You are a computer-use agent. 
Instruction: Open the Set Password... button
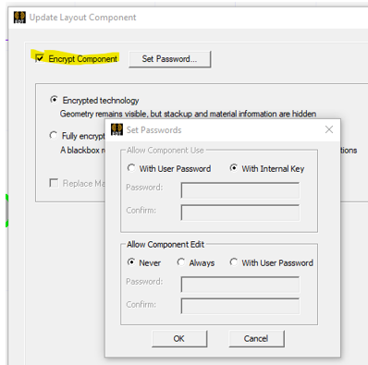(169, 59)
